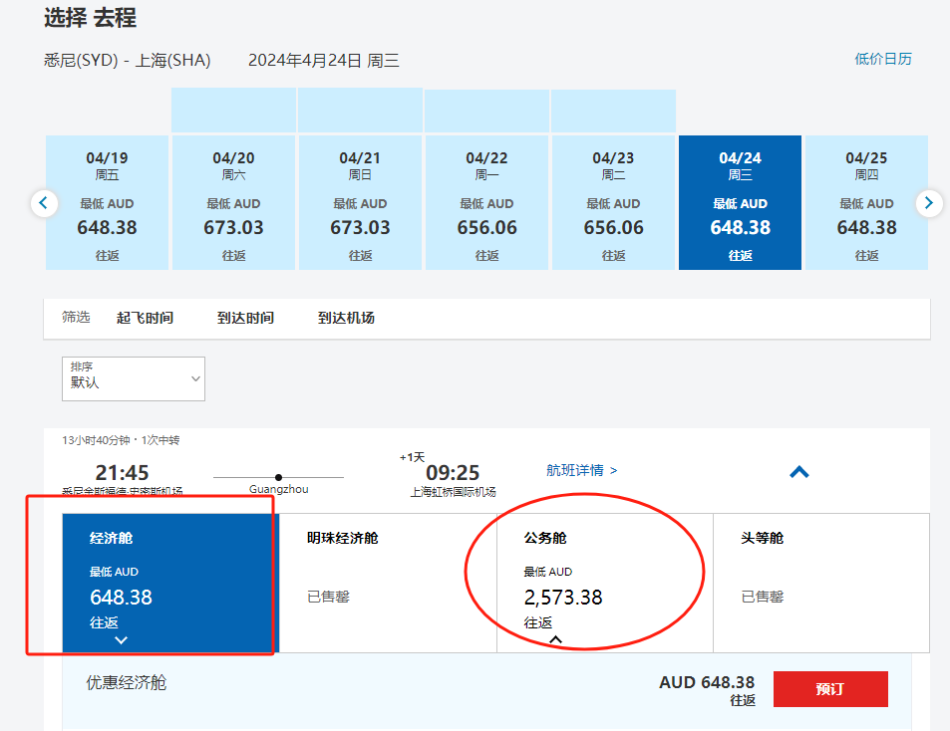The image size is (950, 731).
Task: Click the 13小时40分钟 duration text
Action: click(x=96, y=440)
